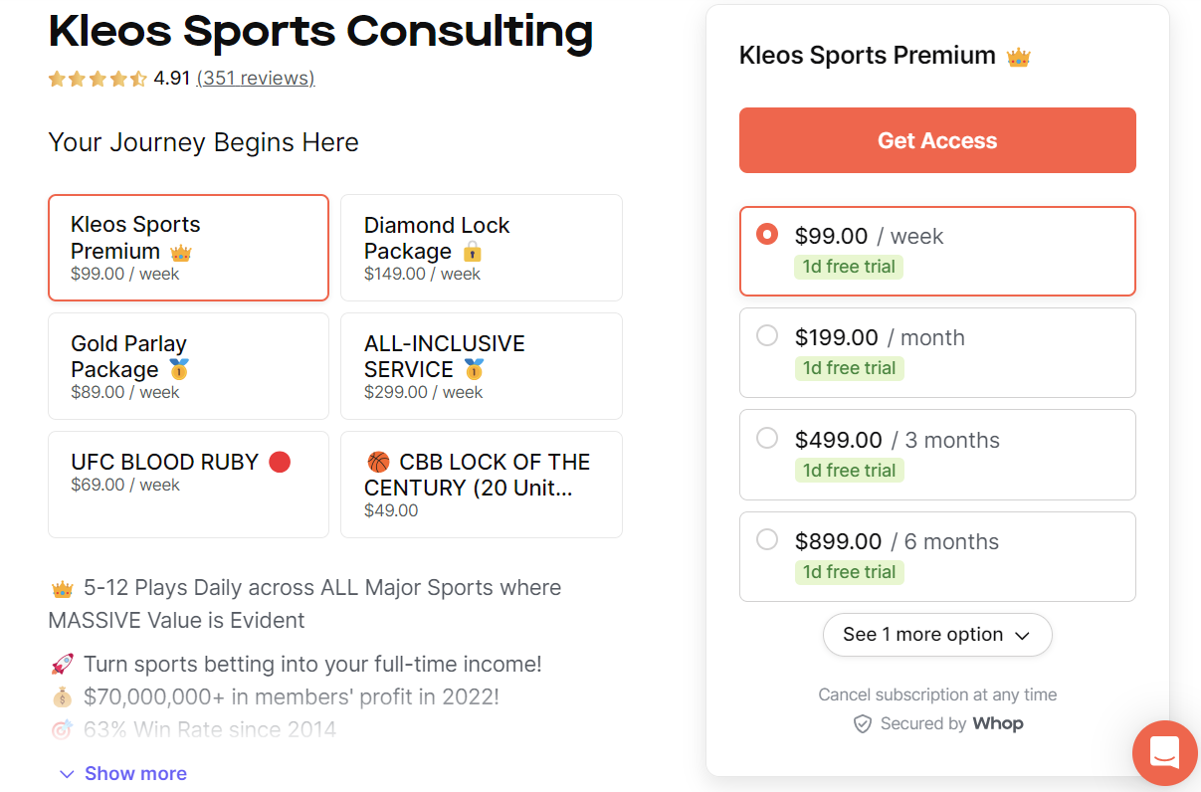This screenshot has height=792, width=1201.
Task: Click the red circle icon on UFC BLOOD RUBY
Action: click(281, 462)
